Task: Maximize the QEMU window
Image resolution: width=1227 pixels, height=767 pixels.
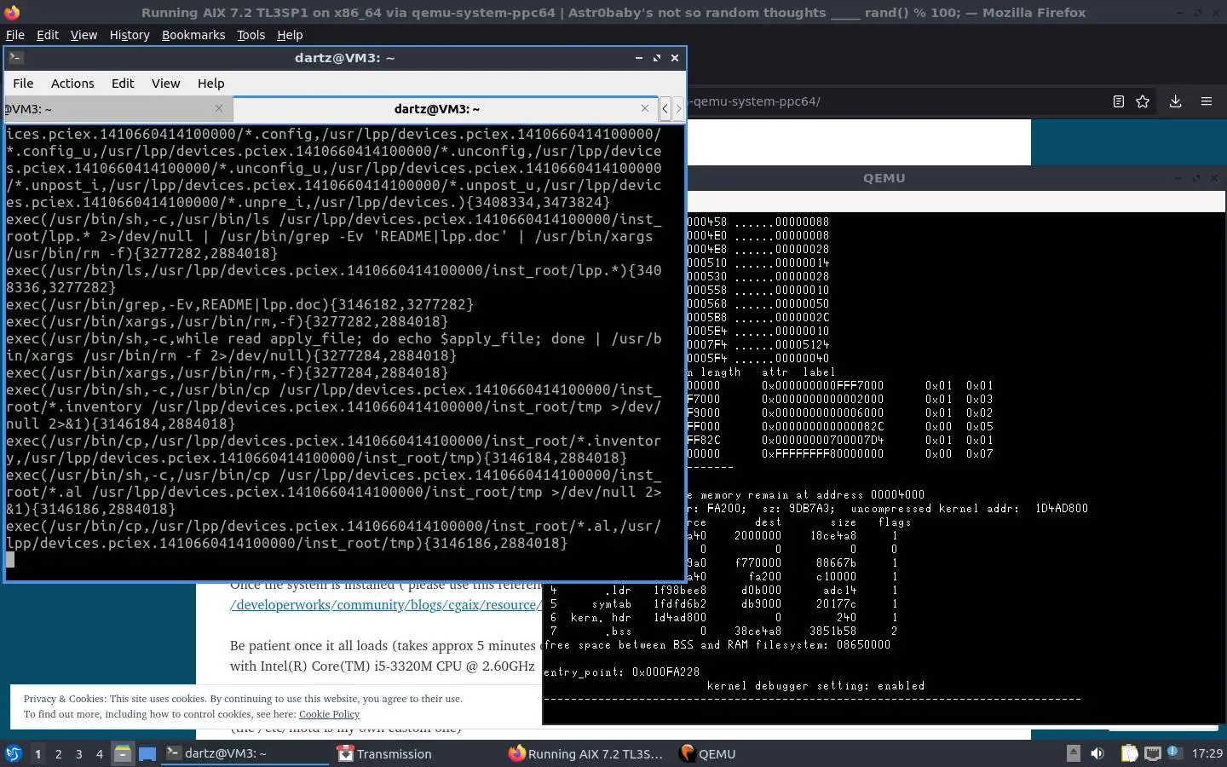Action: coord(1195,178)
